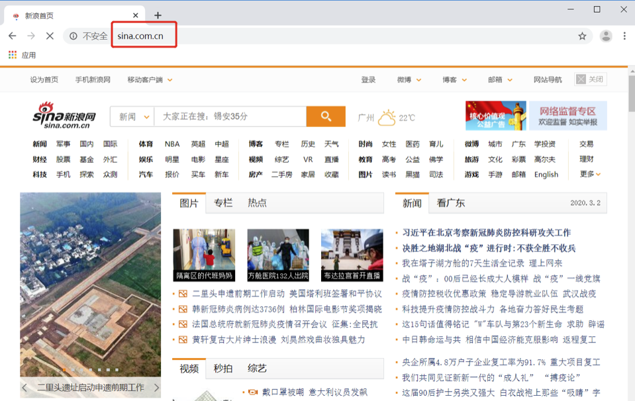Open 网站导航 link

(x=548, y=79)
